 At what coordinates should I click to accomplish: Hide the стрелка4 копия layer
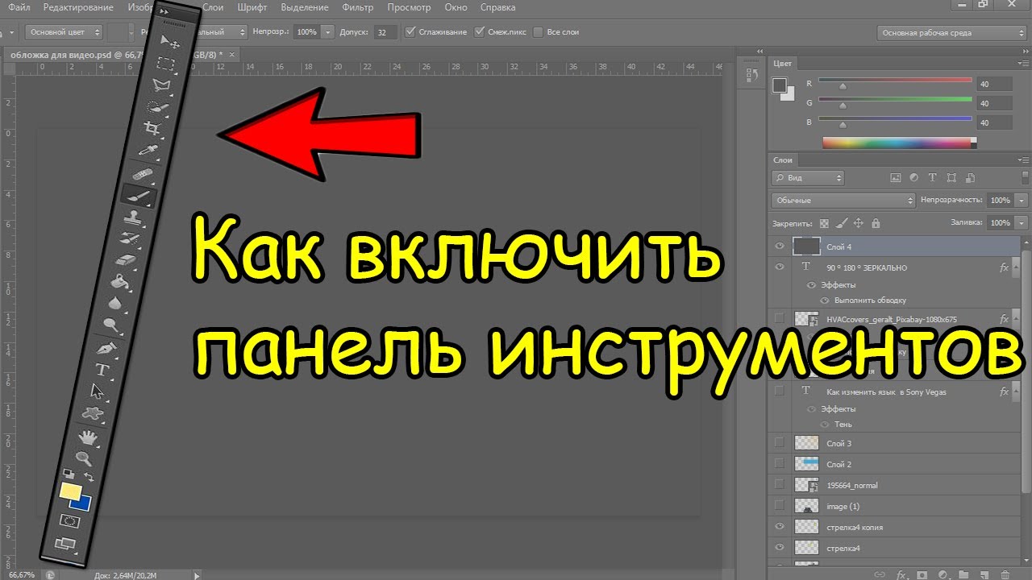pos(779,527)
